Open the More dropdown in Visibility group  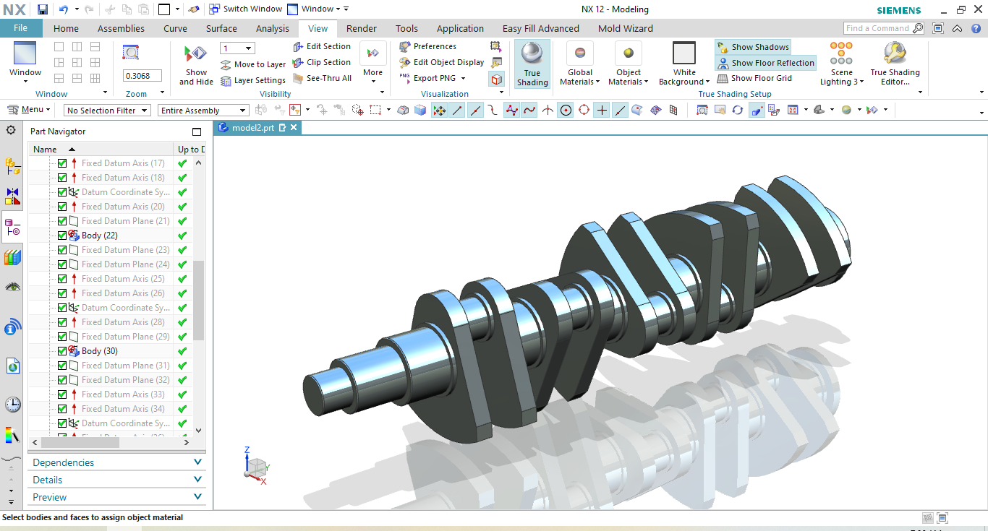tap(373, 64)
